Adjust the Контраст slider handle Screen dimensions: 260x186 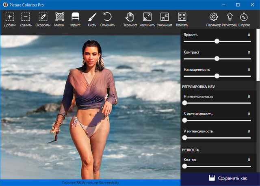217,58
